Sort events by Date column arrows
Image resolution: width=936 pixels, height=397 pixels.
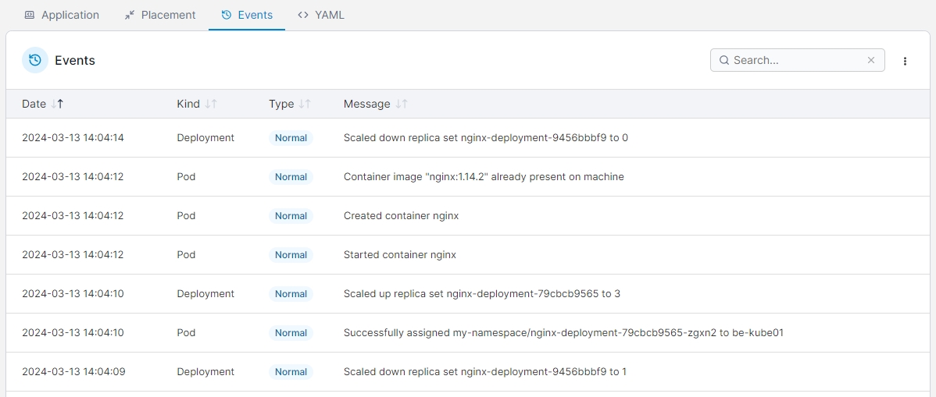[x=58, y=104]
